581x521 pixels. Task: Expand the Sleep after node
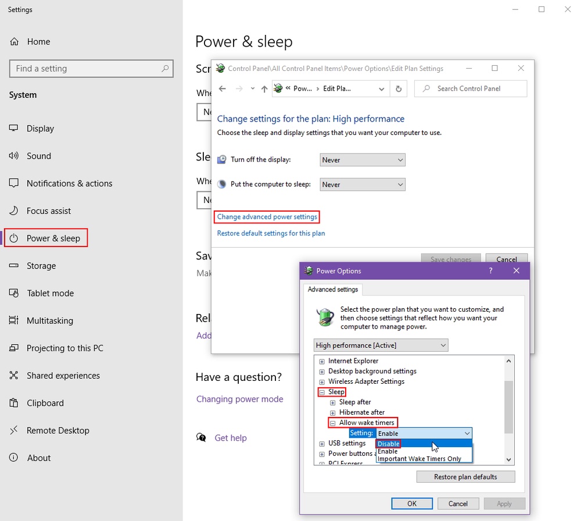(333, 402)
